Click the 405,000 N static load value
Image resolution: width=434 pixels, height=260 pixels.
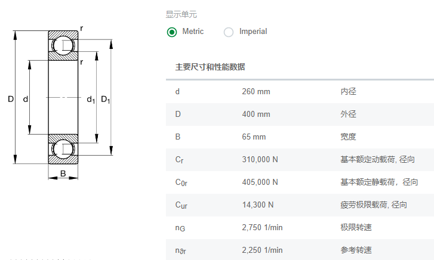[x=260, y=182]
